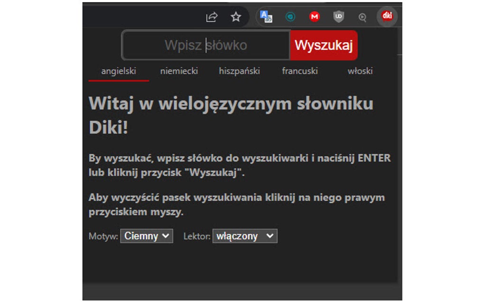This screenshot has height=302, width=484.
Task: Click the 'By wyszukać, wpisz słówko' instruction text
Action: tap(240, 165)
